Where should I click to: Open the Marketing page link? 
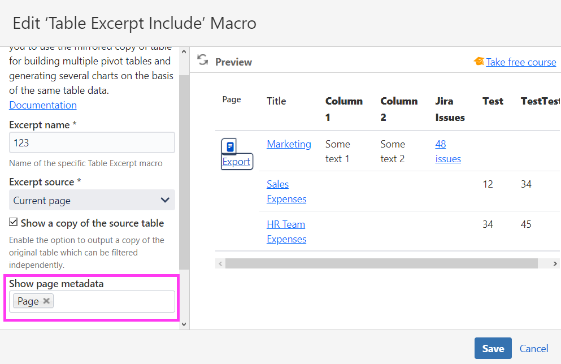[289, 144]
